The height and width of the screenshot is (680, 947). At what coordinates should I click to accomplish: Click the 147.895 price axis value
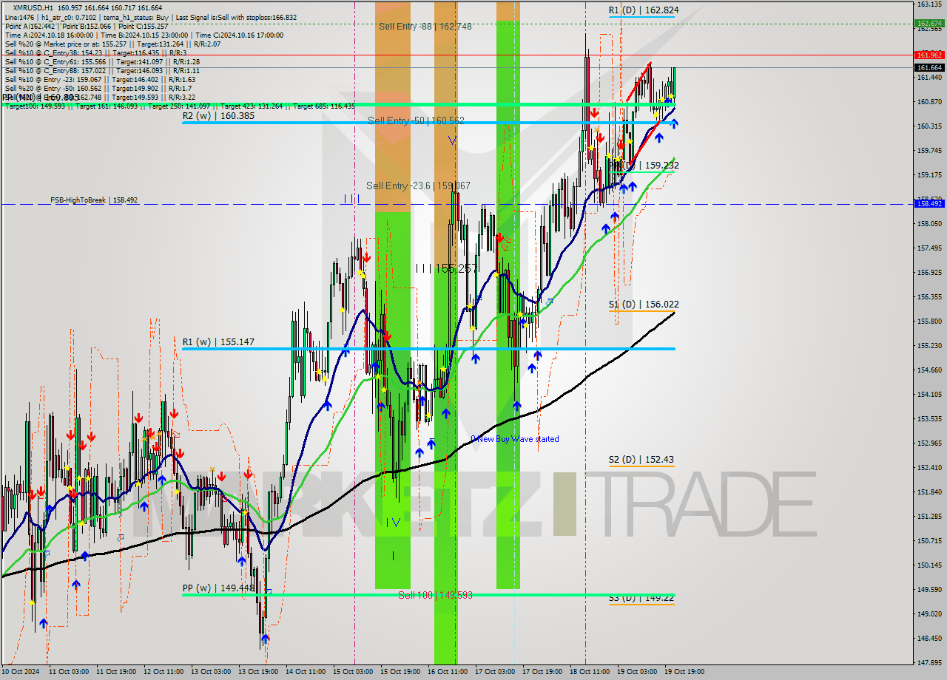[x=930, y=662]
